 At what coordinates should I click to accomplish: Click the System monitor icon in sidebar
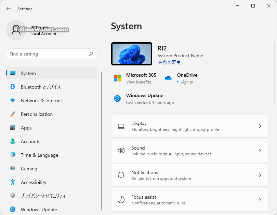13,73
